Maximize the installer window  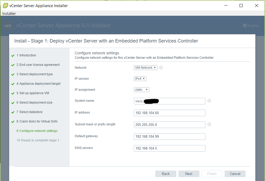241,6
